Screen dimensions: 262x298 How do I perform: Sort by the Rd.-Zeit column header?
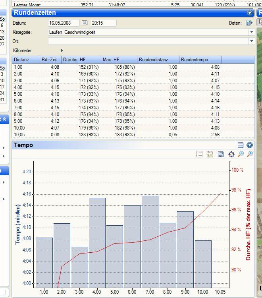[x=50, y=60]
